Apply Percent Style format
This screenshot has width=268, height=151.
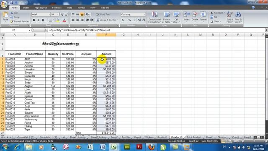point(129,20)
